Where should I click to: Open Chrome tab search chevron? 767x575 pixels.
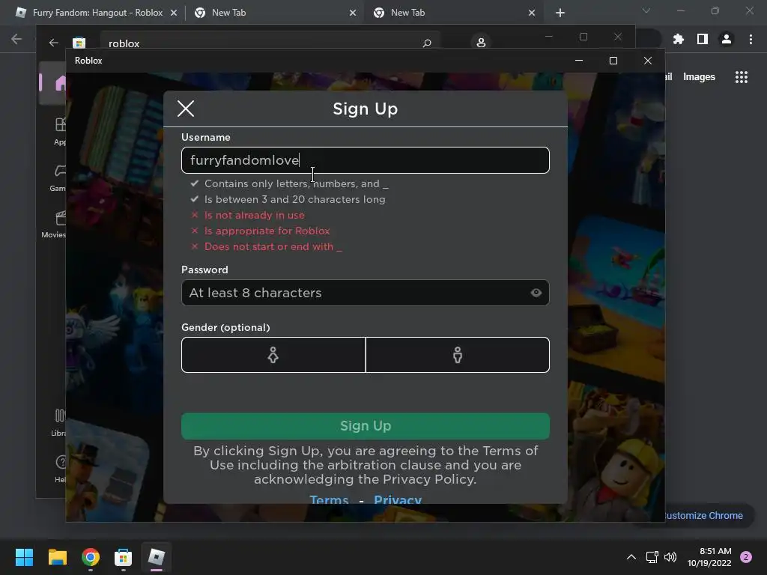point(646,10)
